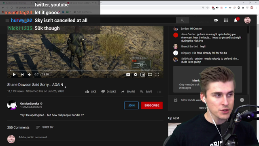Share the video
This screenshot has height=146, width=259.
128,92
